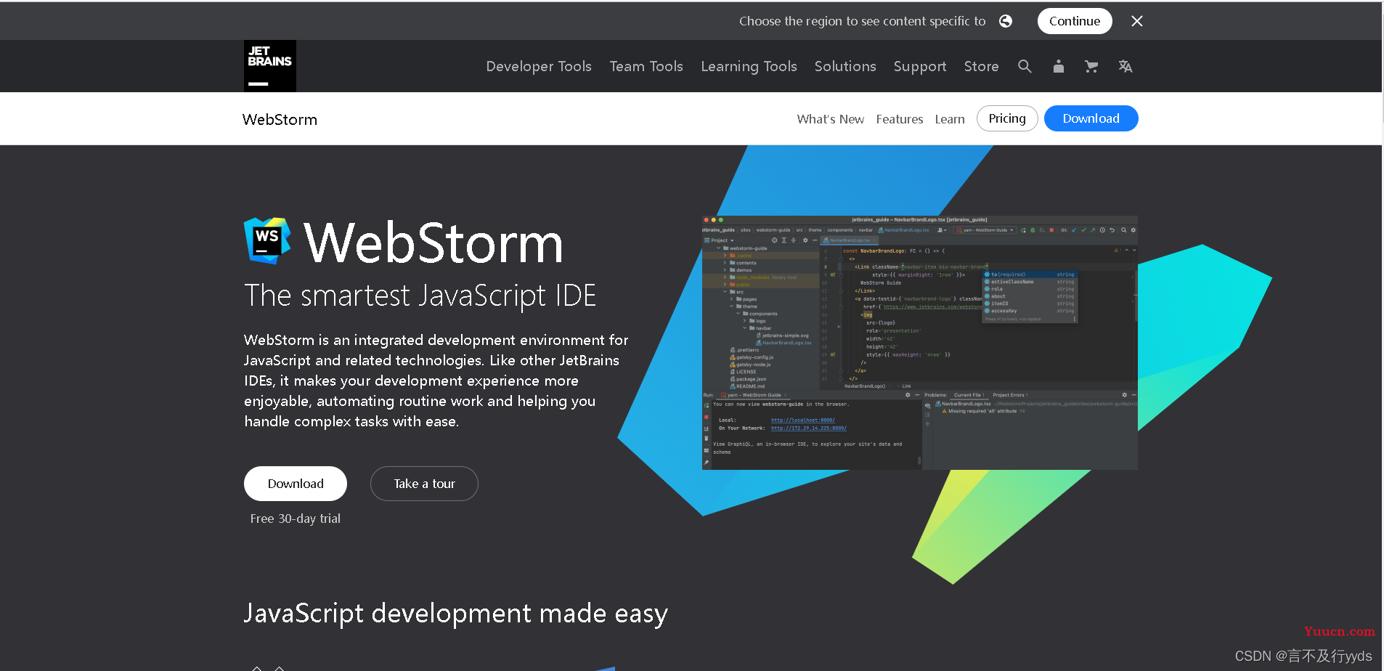This screenshot has width=1384, height=671.
Task: Open the Features page
Action: [x=899, y=119]
